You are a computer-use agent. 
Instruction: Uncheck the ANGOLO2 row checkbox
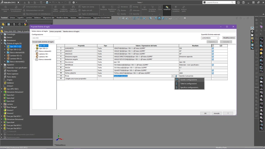[213, 54]
